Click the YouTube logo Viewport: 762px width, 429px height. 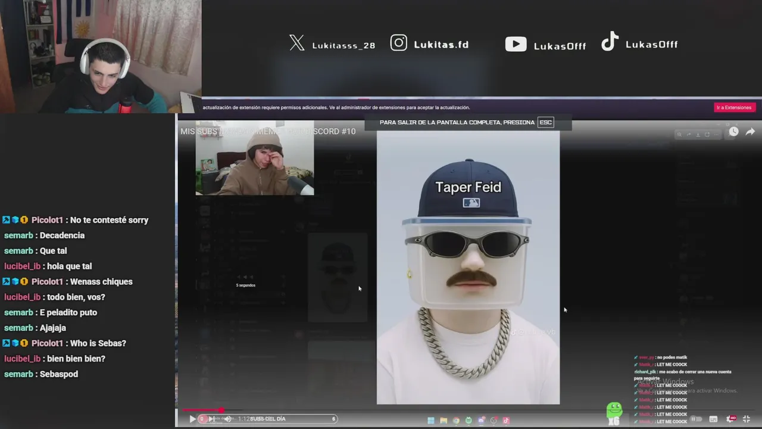coord(516,44)
